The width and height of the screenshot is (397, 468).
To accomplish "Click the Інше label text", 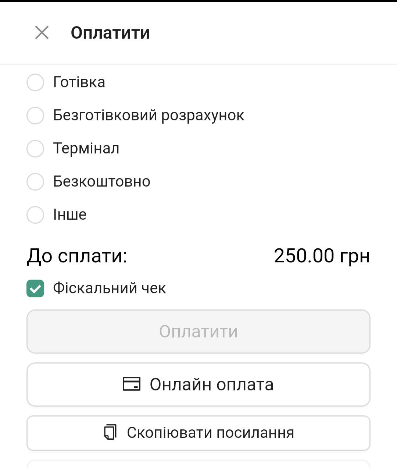I will coord(70,214).
